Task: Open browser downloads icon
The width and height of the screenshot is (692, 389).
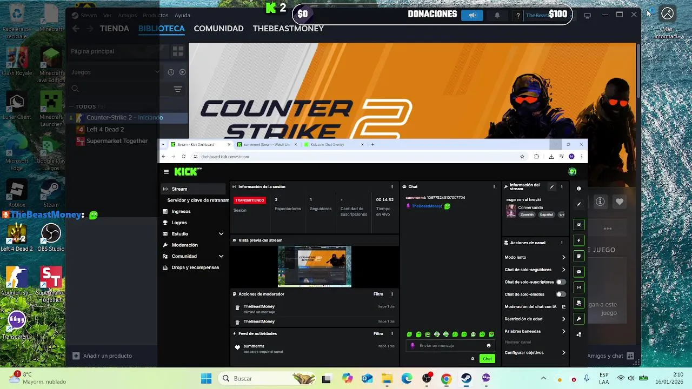Action: [551, 157]
